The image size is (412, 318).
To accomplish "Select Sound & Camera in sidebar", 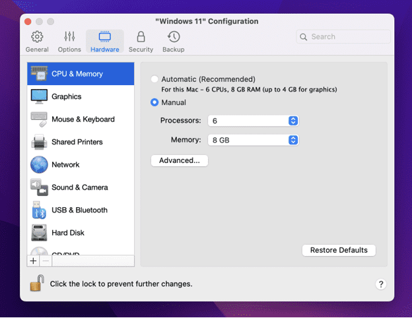I will click(79, 187).
